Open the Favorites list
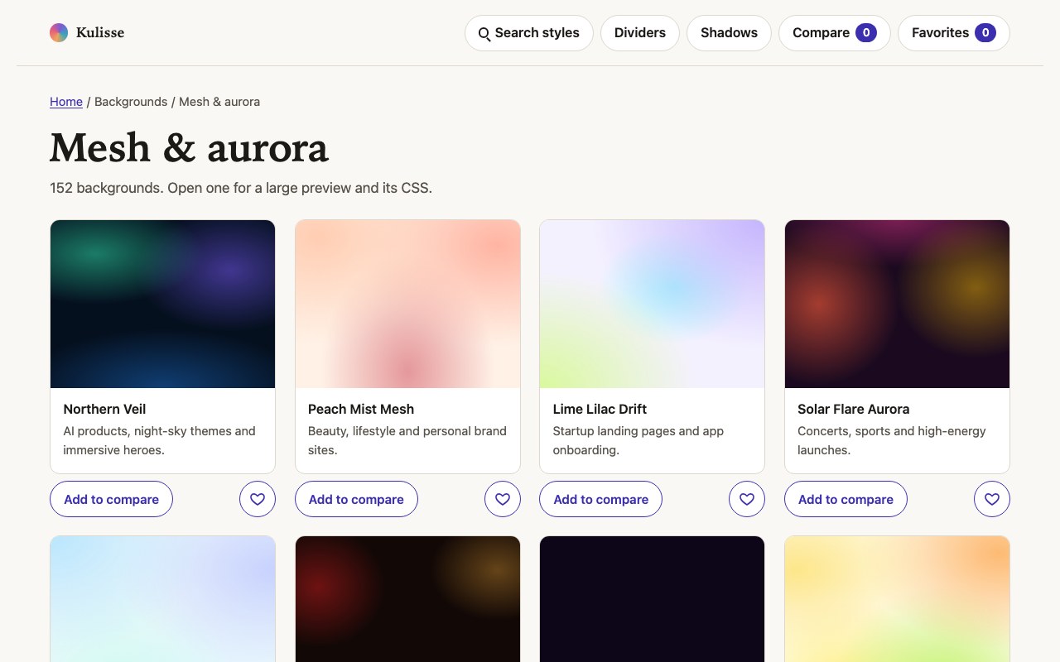This screenshot has height=662, width=1060. point(954,33)
